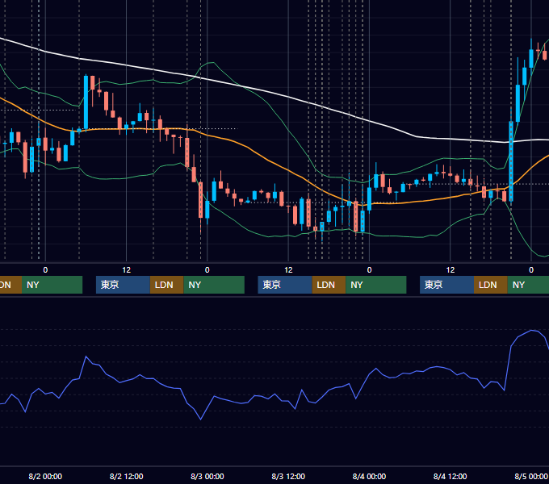
Task: Select the NY session block above 8/4 00:00
Action: pyautogui.click(x=376, y=285)
